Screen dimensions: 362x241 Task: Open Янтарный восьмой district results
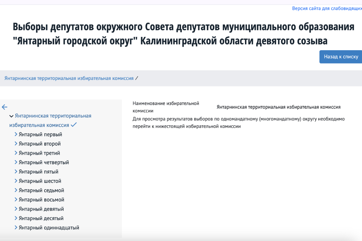pos(41,200)
